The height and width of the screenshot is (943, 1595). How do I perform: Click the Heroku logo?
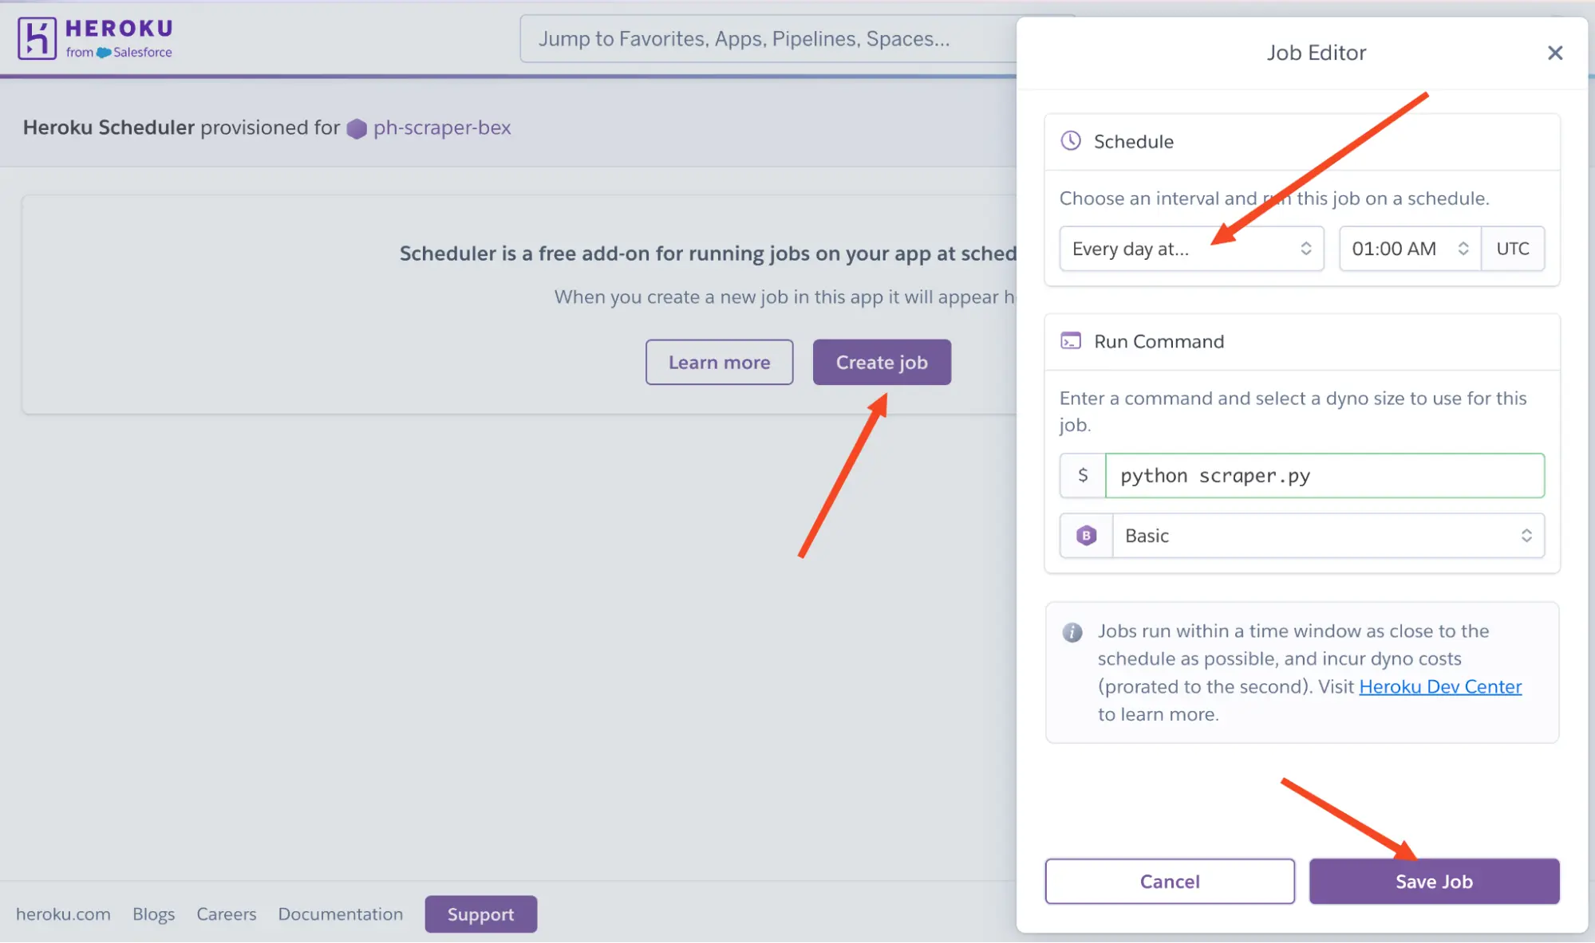[38, 37]
